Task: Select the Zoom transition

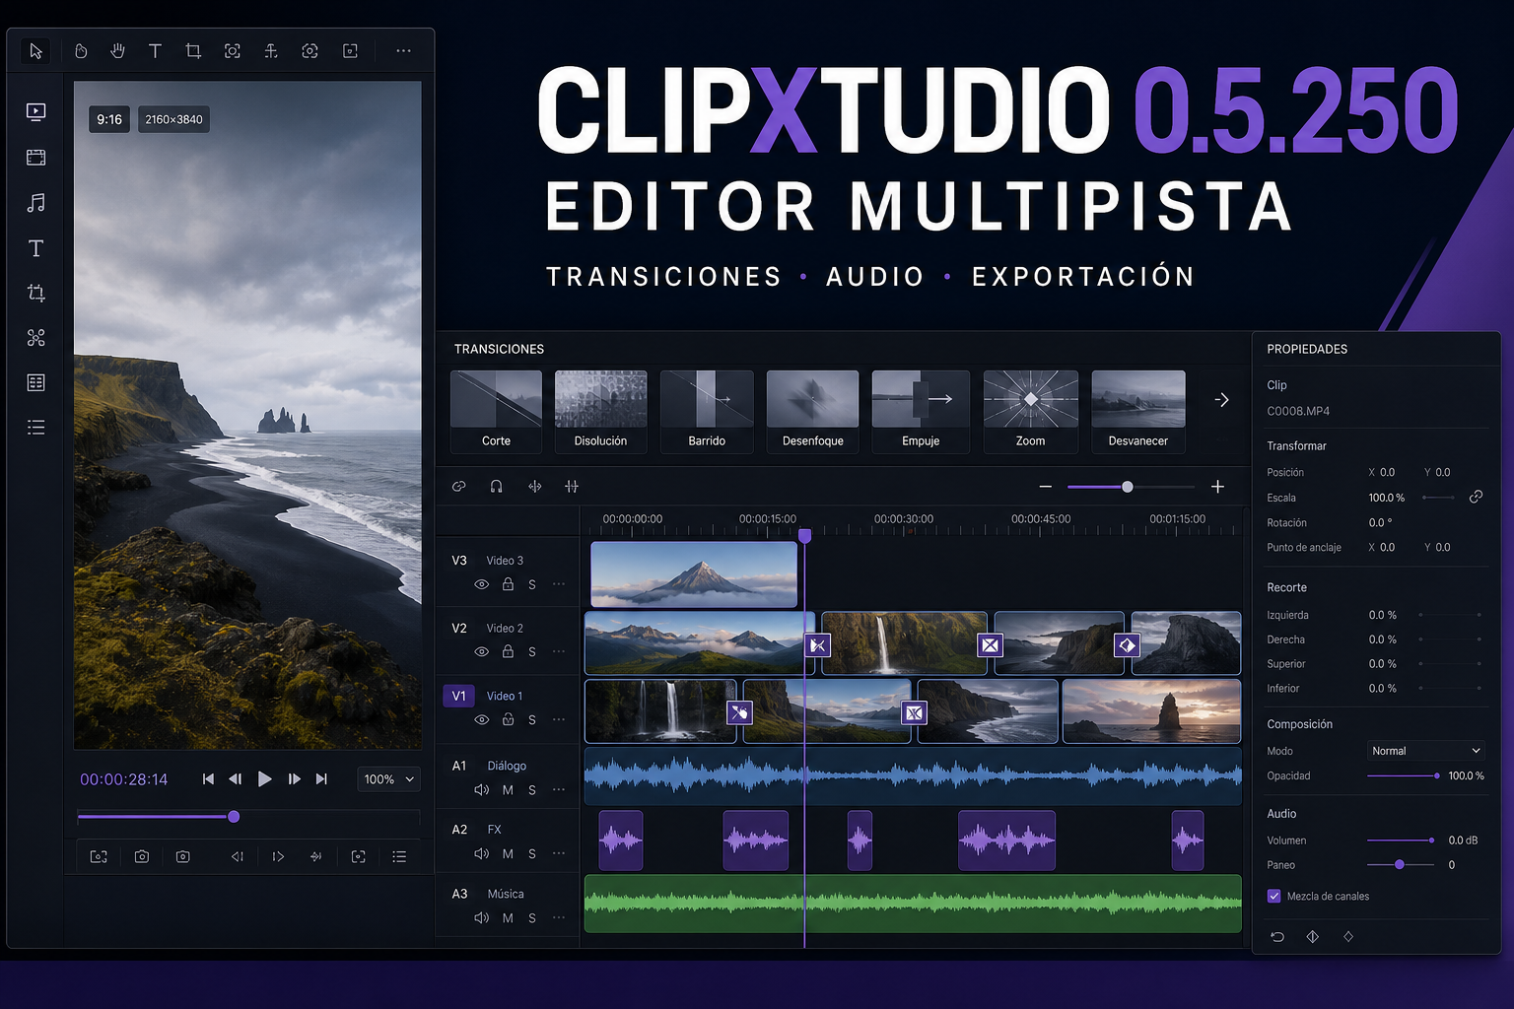Action: pos(1030,412)
